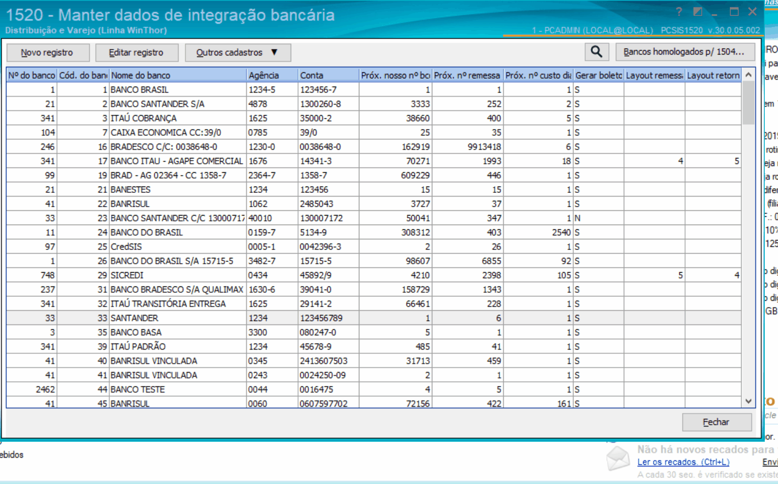Viewport: 778px width, 484px height.
Task: Open search with the magnifier icon
Action: tap(596, 52)
